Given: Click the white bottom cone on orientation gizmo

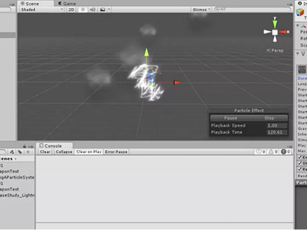Looking at the screenshot, I should [275, 39].
